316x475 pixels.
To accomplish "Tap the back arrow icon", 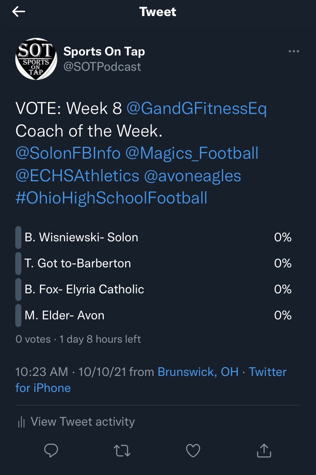I will pyautogui.click(x=18, y=12).
